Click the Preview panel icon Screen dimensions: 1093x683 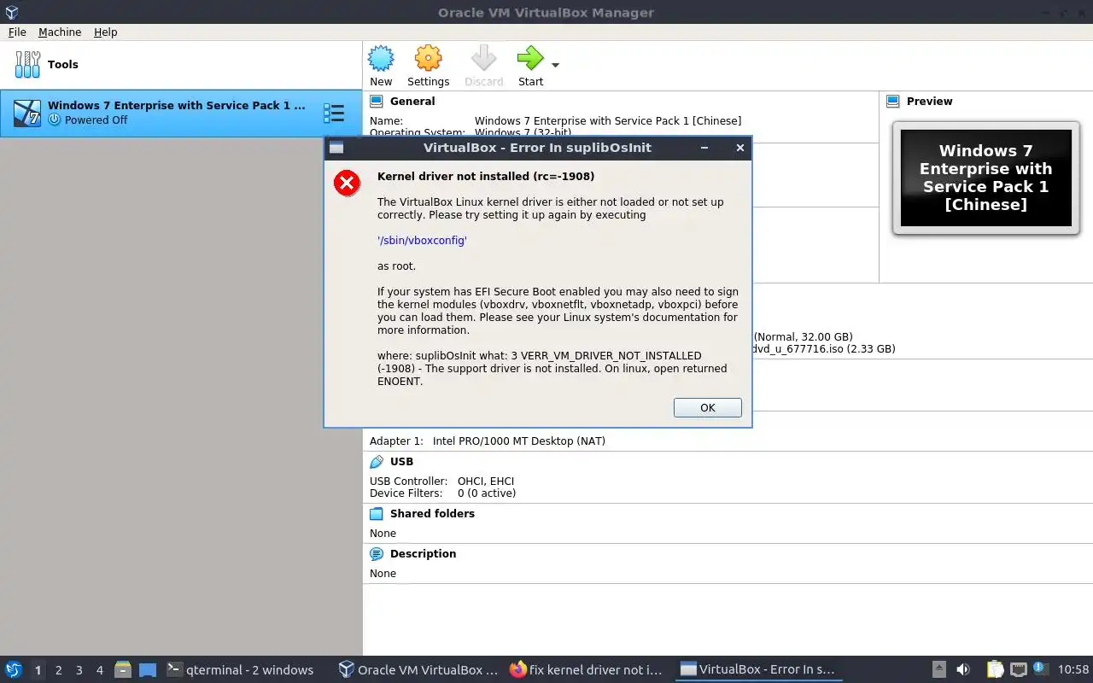pos(893,101)
